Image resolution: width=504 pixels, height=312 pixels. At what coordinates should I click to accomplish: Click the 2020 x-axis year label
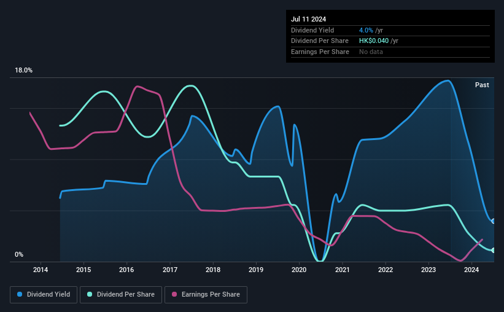[299, 270]
